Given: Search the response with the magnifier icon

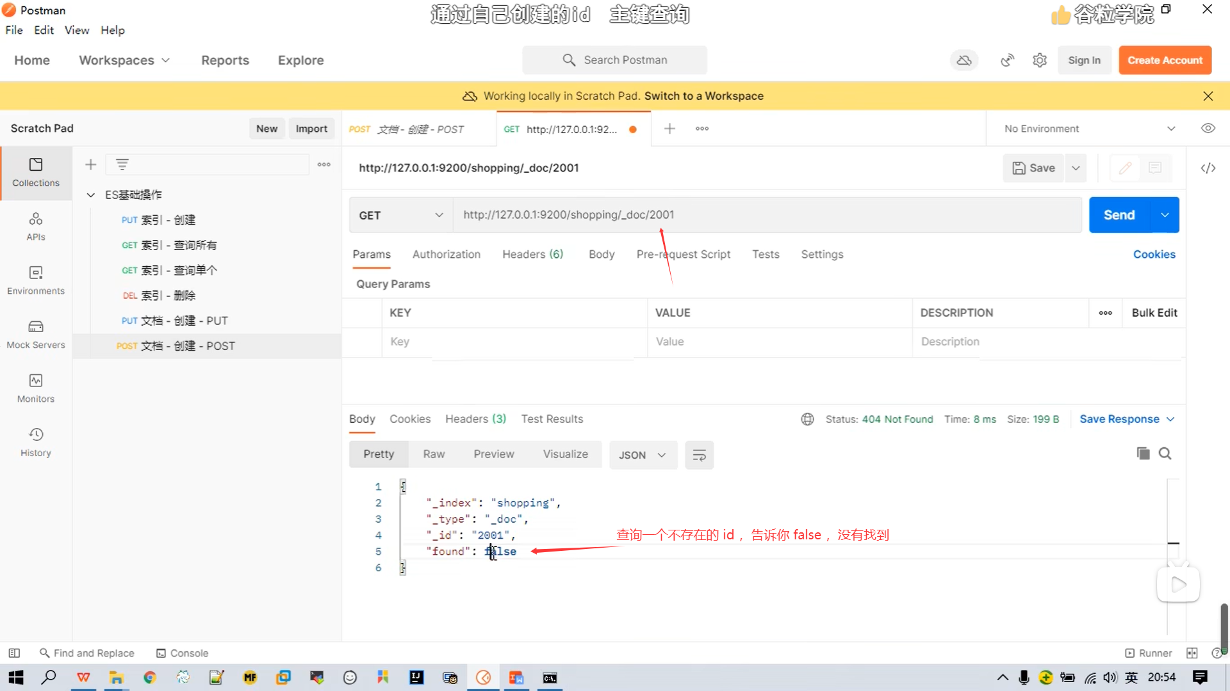Looking at the screenshot, I should [x=1165, y=454].
